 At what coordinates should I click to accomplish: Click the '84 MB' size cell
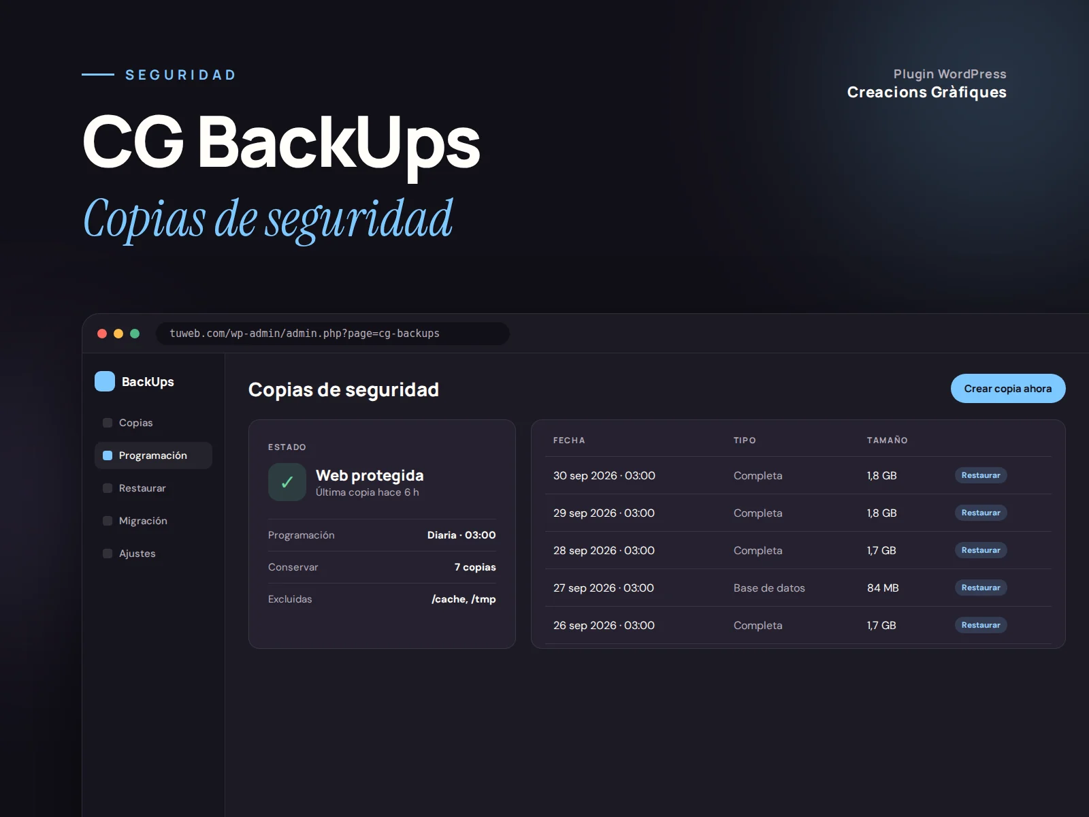point(883,588)
